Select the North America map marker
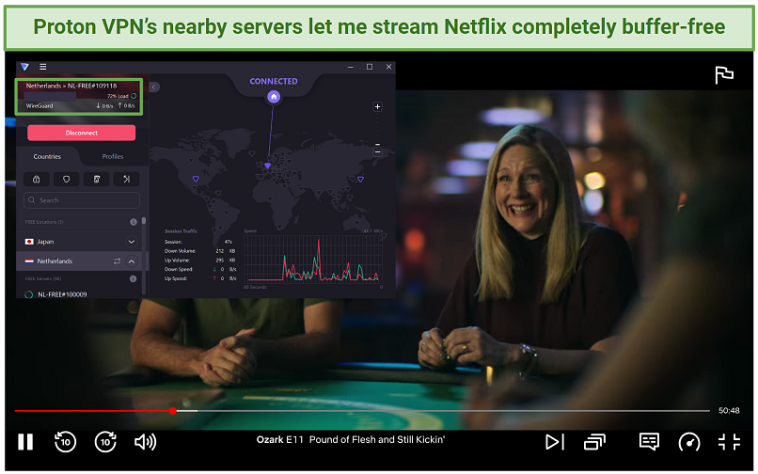This screenshot has height=474, width=758. (x=196, y=179)
